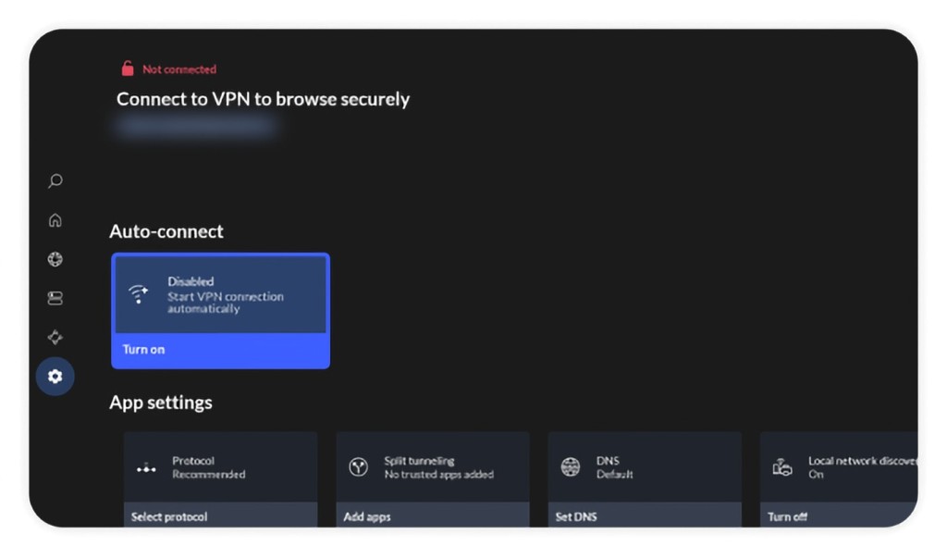
Task: Click the Wi-Fi icon on the Auto-connect card
Action: 139,294
